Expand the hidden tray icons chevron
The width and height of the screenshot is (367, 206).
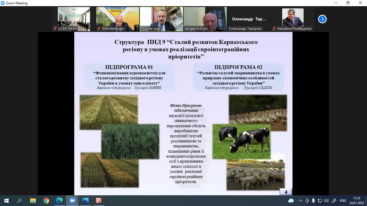[x=300, y=200]
